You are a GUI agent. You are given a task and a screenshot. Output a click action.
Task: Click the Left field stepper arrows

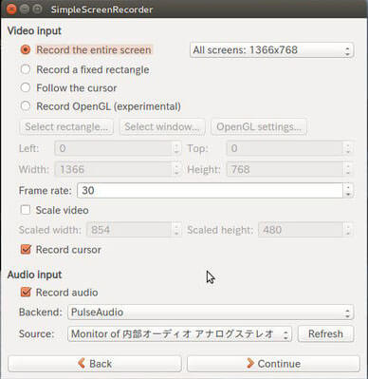tap(176, 148)
